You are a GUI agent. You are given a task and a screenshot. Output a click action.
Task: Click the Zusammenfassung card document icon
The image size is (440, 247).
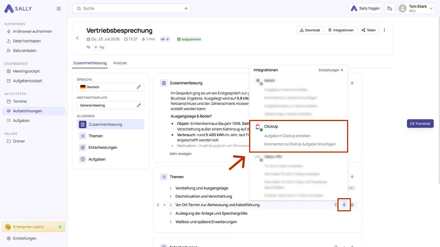click(164, 83)
